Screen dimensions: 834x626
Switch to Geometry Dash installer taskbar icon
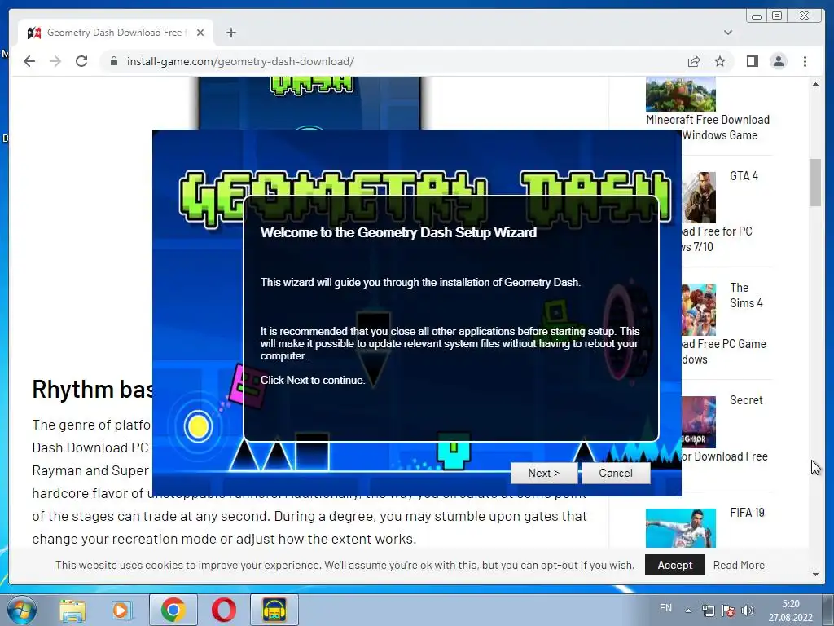274,610
